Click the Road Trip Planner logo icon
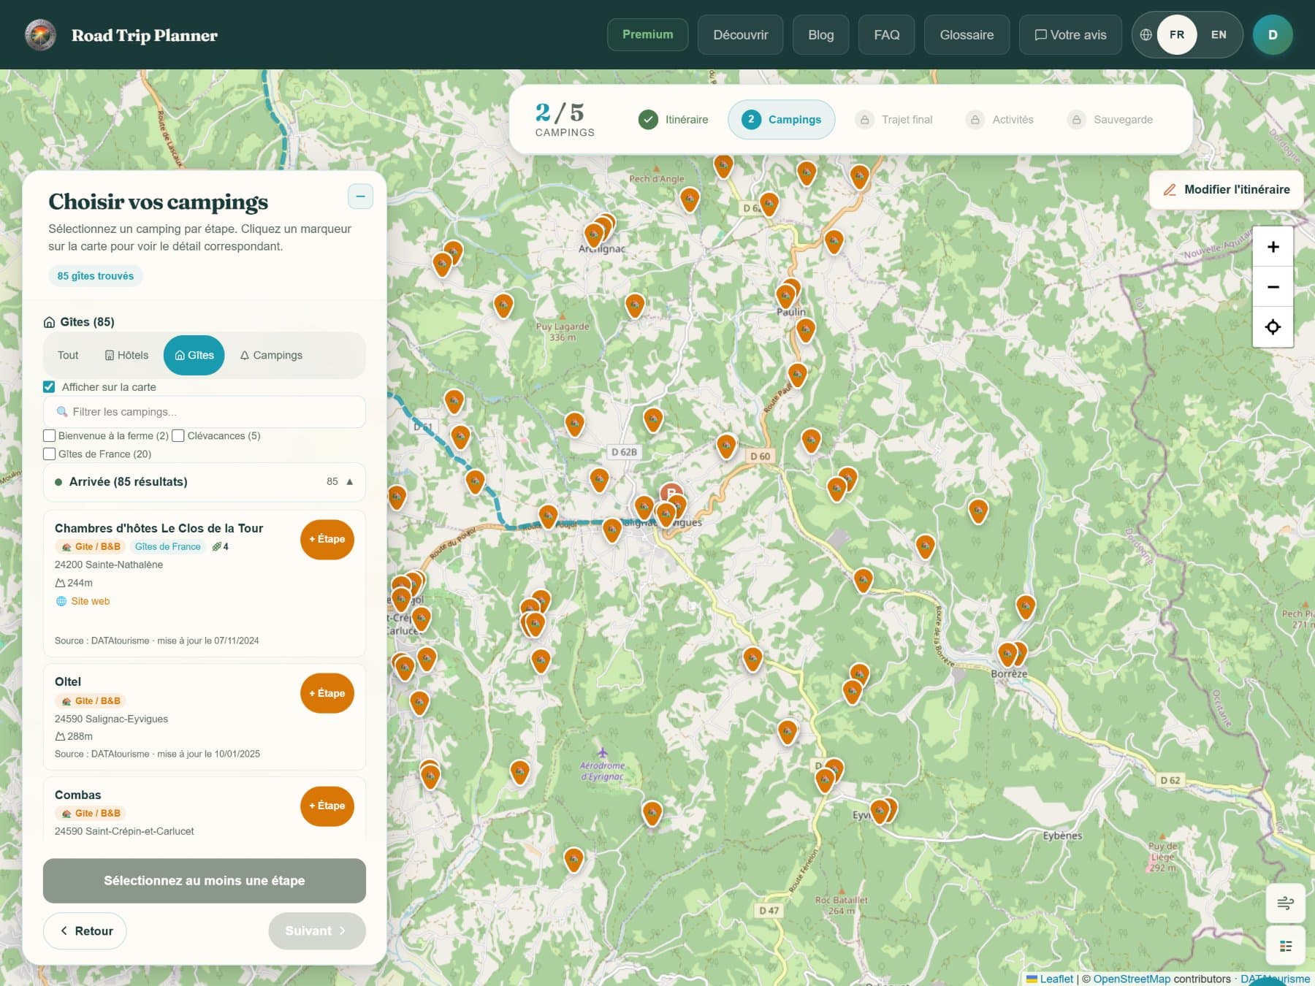This screenshot has height=986, width=1315. [40, 34]
